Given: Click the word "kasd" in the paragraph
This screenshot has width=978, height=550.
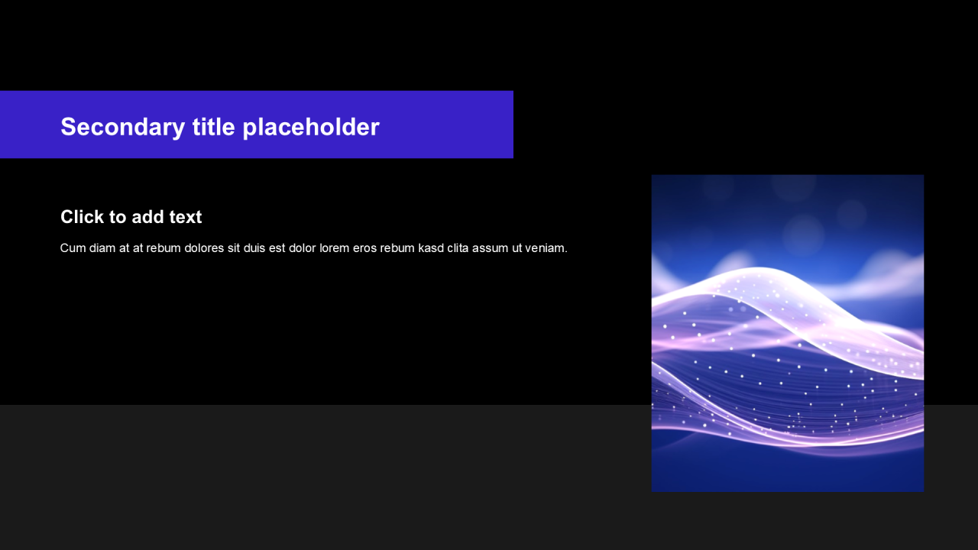Looking at the screenshot, I should 431,247.
